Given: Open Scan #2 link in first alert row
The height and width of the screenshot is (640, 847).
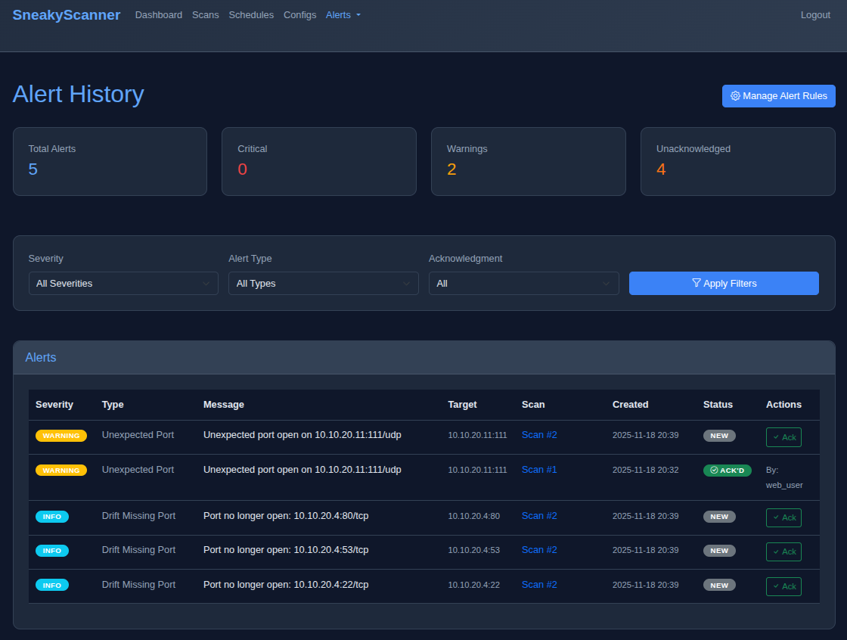Looking at the screenshot, I should tap(539, 435).
